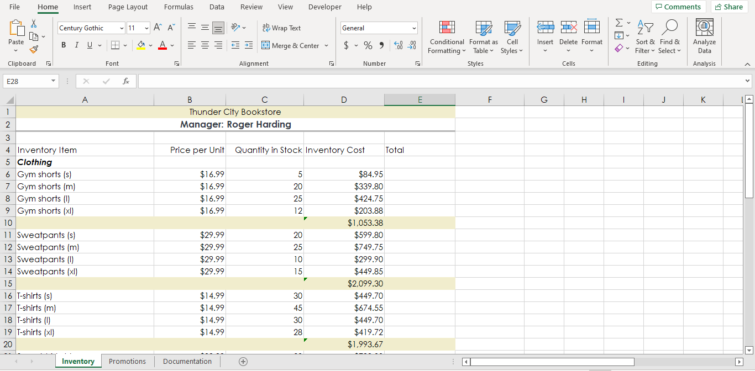Image resolution: width=755 pixels, height=371 pixels.
Task: Open Cell Styles gallery
Action: [x=512, y=37]
